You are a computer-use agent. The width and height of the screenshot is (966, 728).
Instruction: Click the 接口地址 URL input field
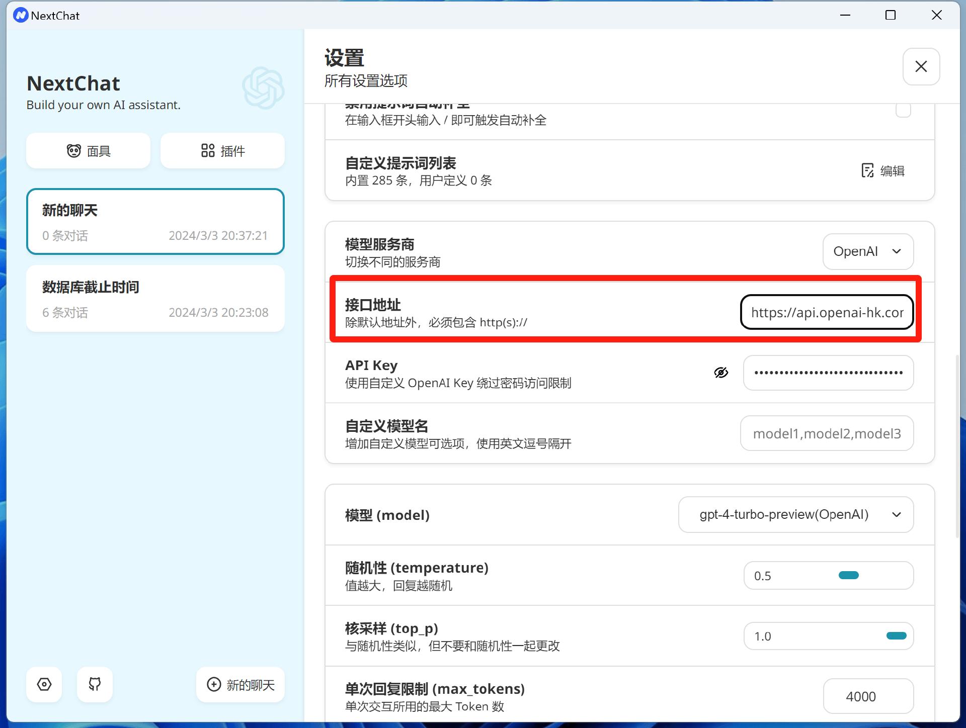pyautogui.click(x=827, y=312)
